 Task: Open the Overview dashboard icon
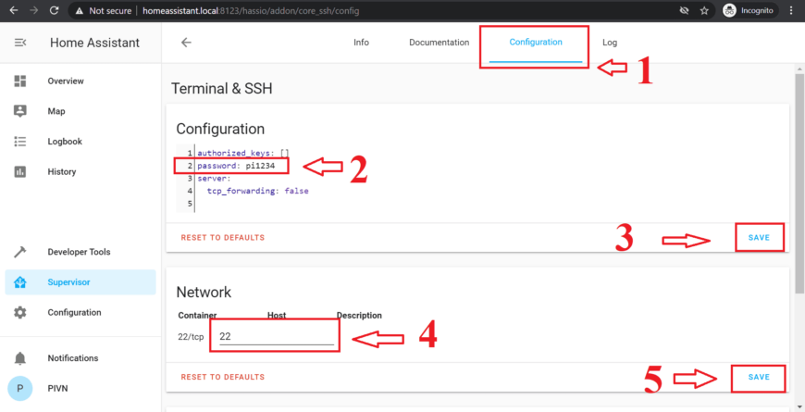[x=20, y=81]
